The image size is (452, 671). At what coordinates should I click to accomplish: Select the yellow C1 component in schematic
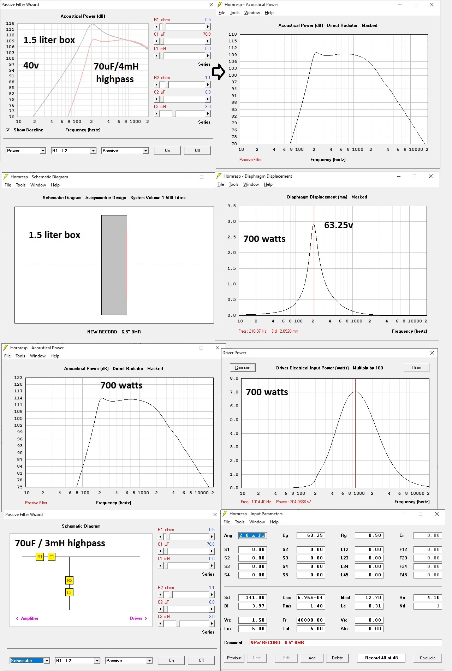pos(52,557)
